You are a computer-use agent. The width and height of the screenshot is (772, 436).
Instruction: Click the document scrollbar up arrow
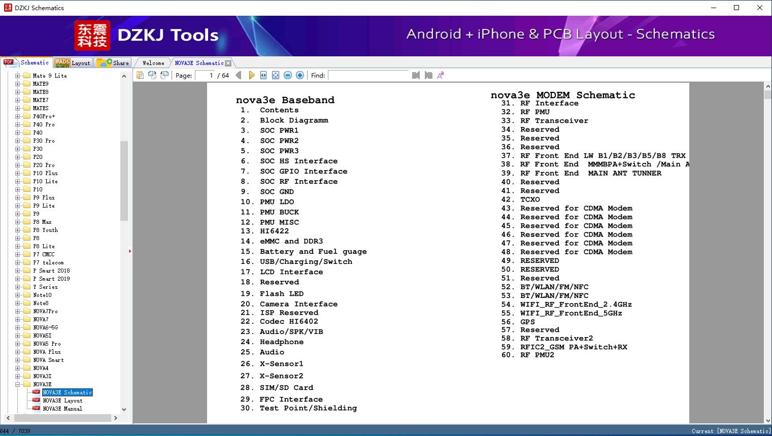(x=767, y=87)
